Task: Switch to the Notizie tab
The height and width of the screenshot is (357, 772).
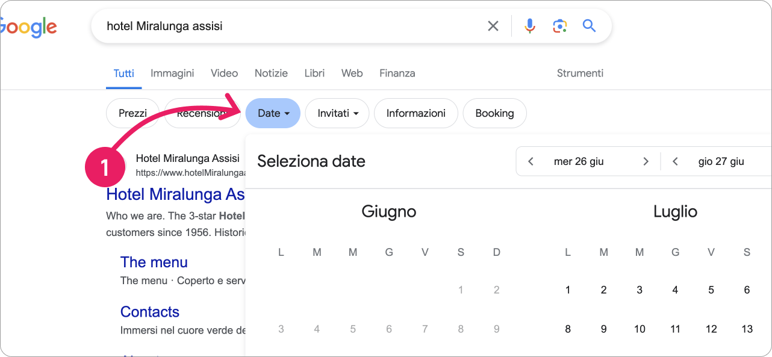Action: point(271,73)
